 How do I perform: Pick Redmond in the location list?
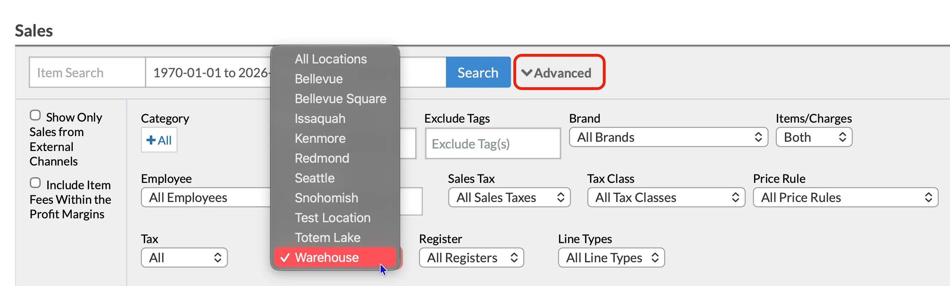pyautogui.click(x=335, y=158)
